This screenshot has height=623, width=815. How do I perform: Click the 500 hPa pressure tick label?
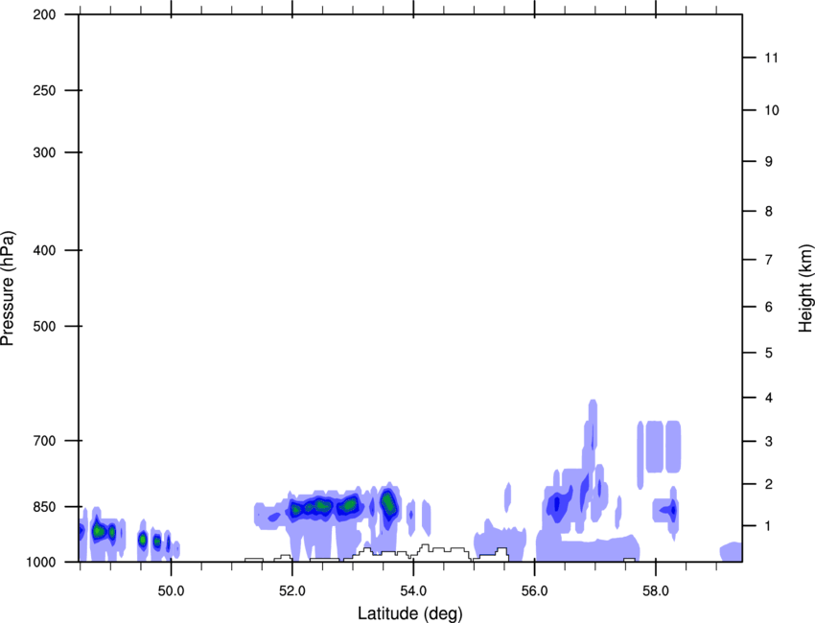pyautogui.click(x=44, y=326)
